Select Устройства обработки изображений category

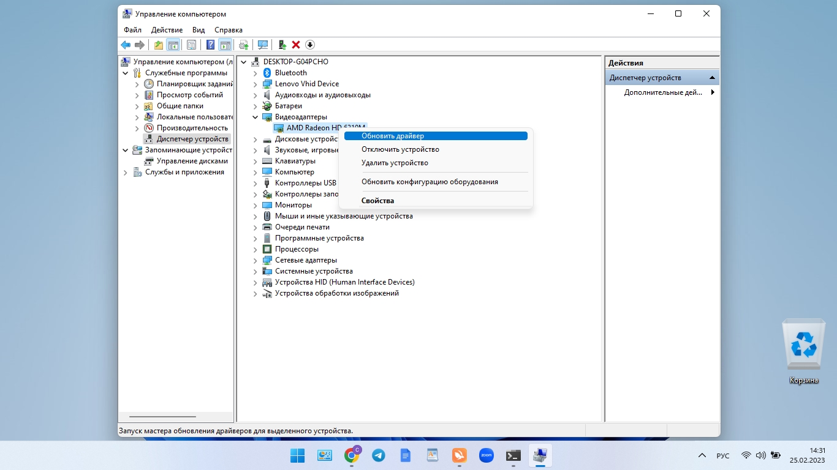click(337, 293)
